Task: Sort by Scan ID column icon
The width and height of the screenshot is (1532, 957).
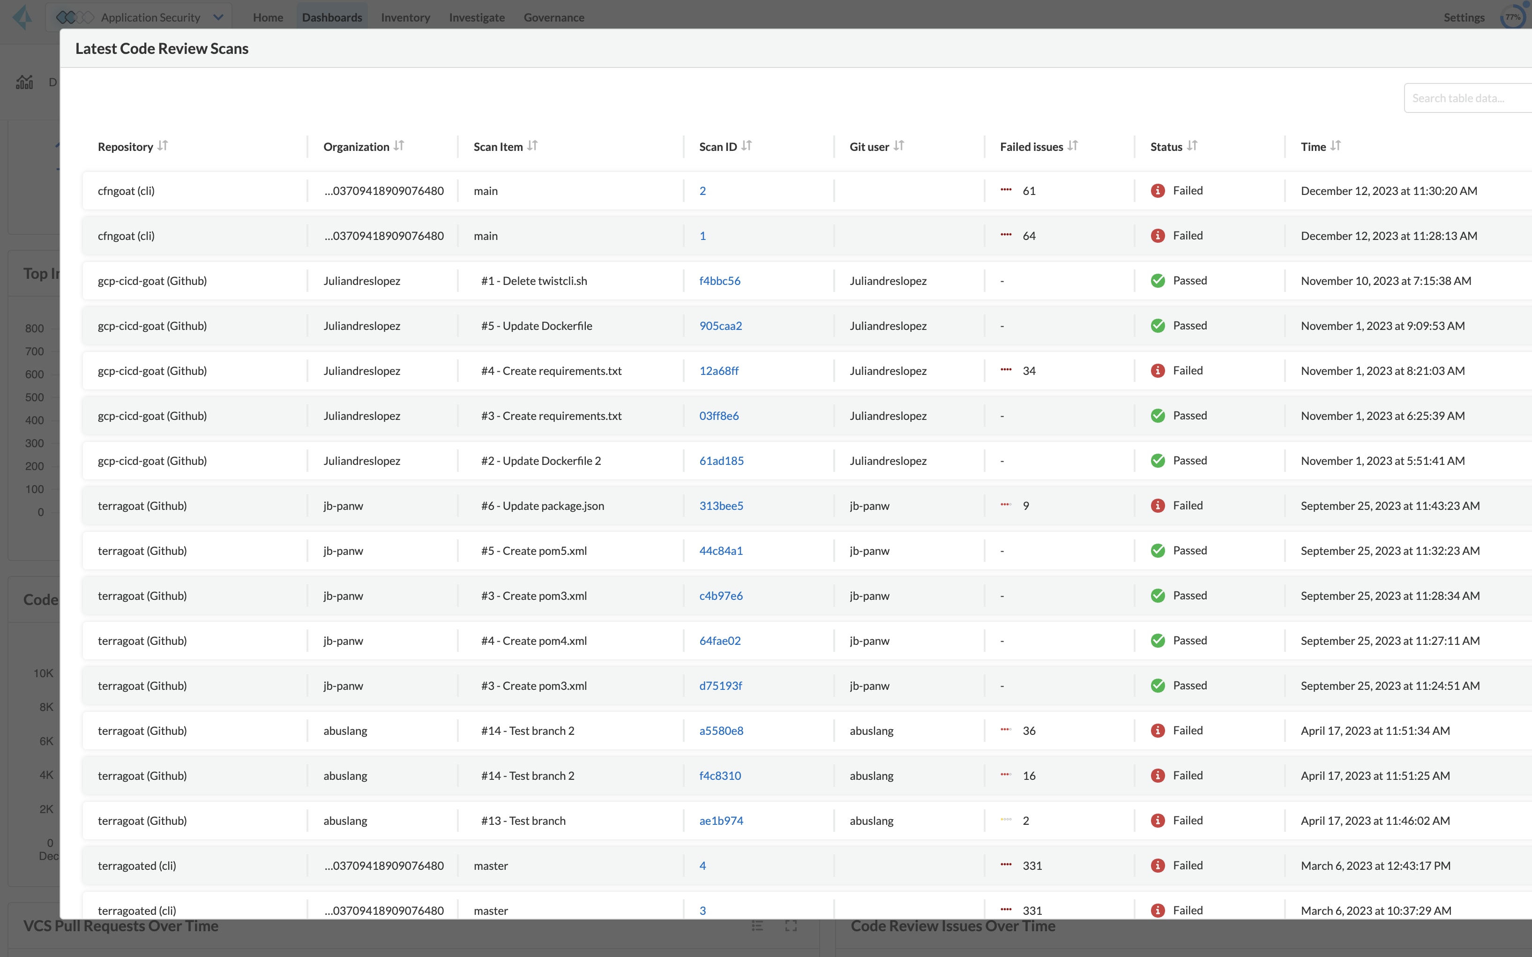Action: [x=747, y=146]
